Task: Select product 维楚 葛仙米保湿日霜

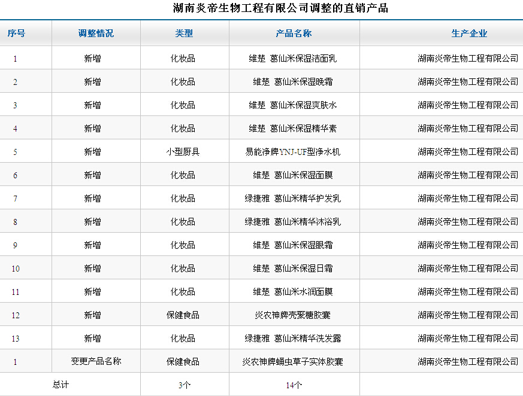Action: pos(293,269)
